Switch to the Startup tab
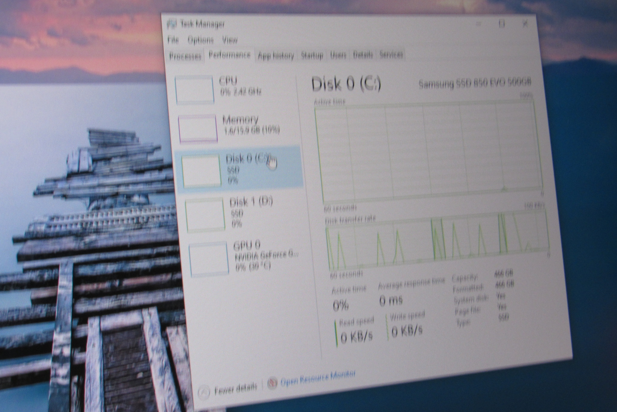 pyautogui.click(x=312, y=55)
